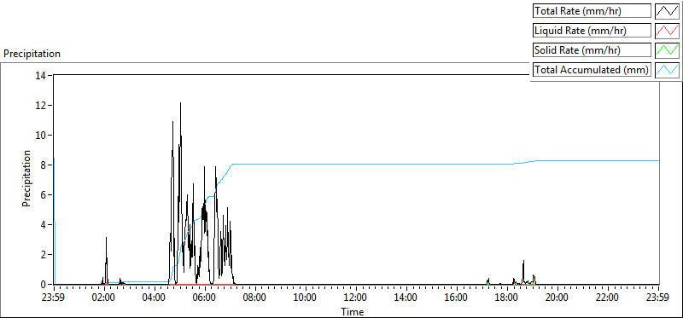
Task: Open the black Total Rate plot style icon
Action: tap(667, 11)
